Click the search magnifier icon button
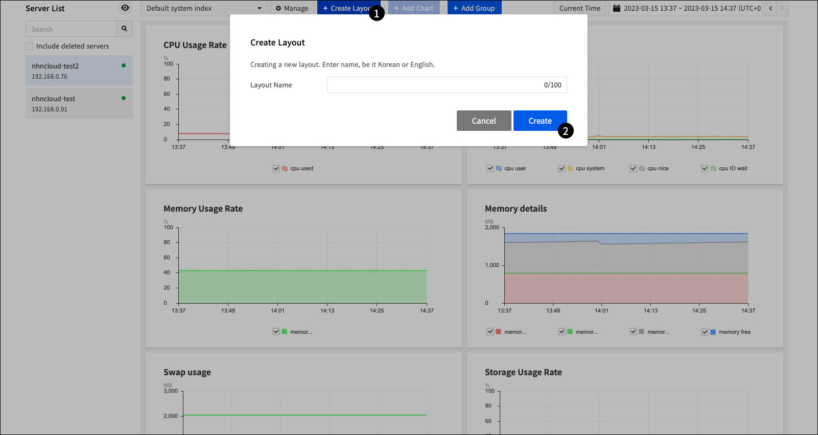The width and height of the screenshot is (818, 435). coord(124,29)
